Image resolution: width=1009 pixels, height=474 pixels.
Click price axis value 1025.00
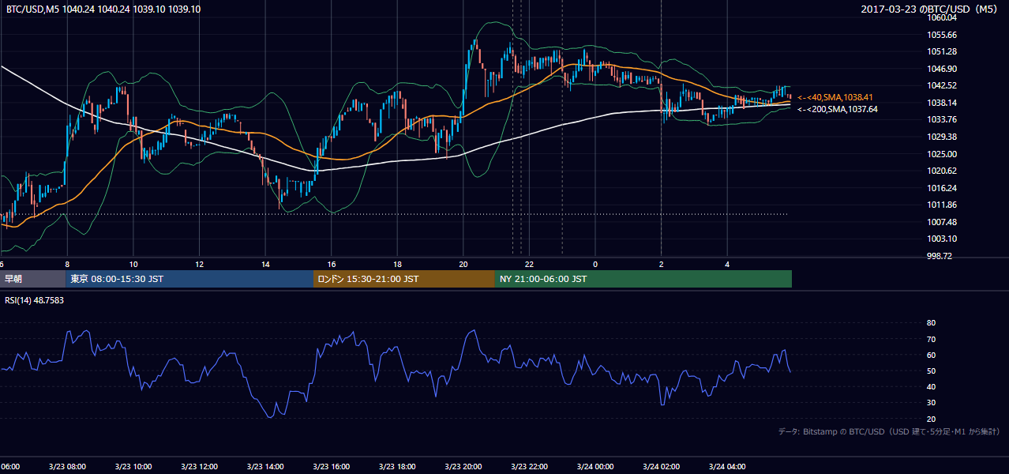point(942,154)
